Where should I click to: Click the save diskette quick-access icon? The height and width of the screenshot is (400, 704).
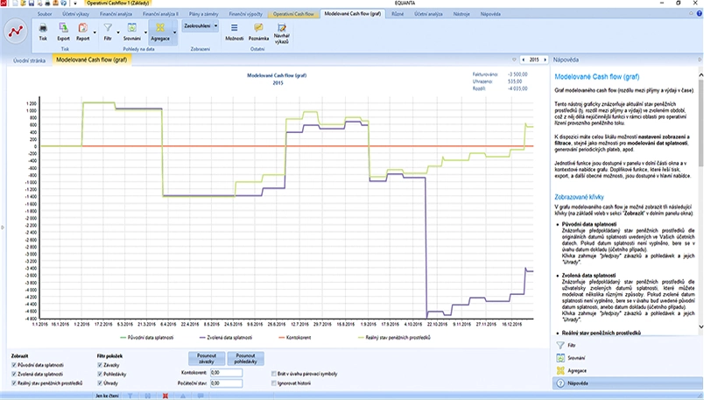pos(32,4)
